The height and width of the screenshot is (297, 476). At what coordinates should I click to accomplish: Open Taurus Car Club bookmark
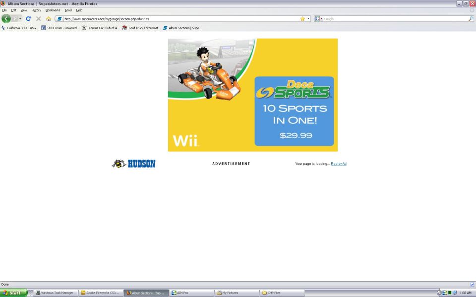[101, 28]
